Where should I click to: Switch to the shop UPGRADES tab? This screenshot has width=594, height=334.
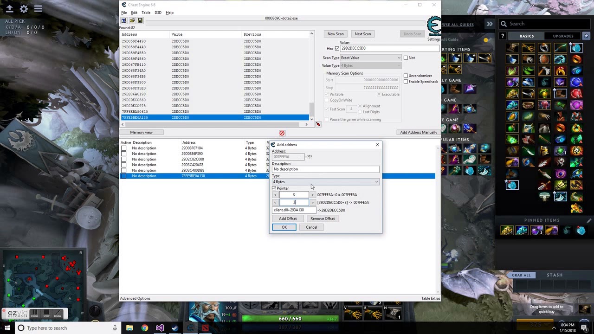(563, 36)
